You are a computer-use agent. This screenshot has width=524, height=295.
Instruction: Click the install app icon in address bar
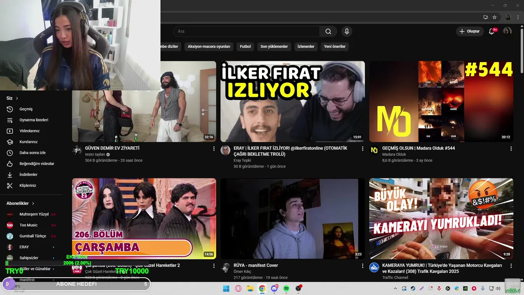click(x=486, y=17)
